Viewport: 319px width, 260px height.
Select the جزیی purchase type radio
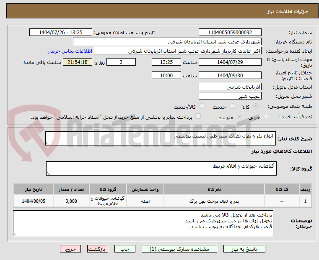tap(266, 117)
